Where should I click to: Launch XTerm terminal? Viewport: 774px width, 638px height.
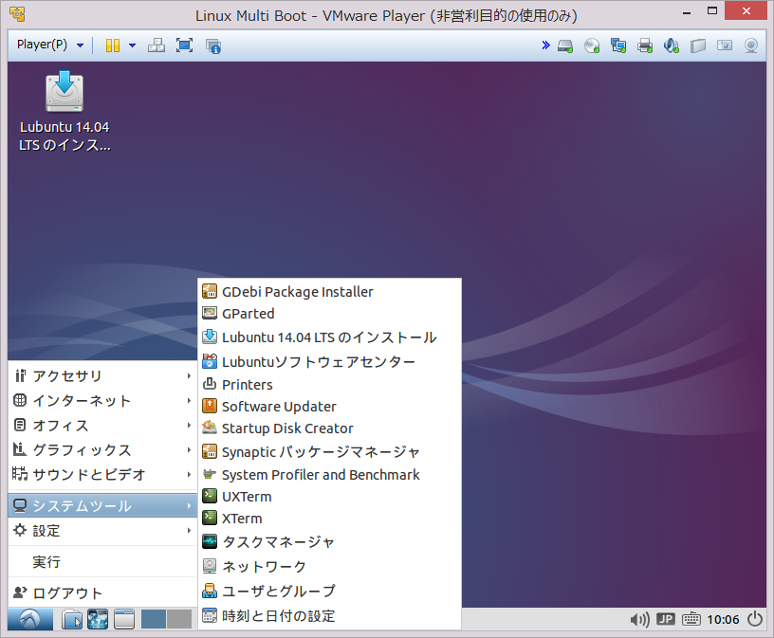[x=329, y=519]
